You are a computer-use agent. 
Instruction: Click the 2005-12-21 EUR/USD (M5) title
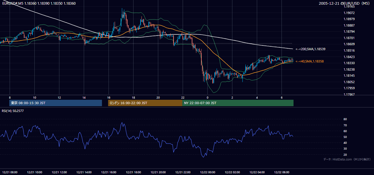click(344, 3)
